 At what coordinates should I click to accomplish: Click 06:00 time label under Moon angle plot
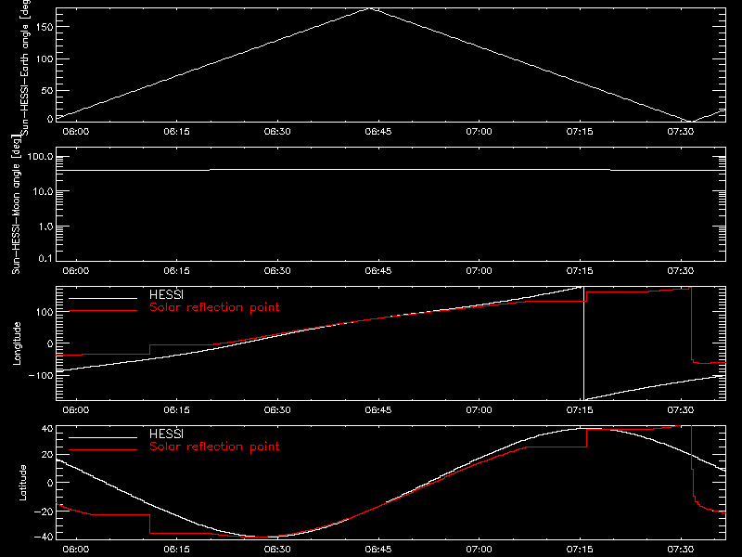(x=76, y=271)
